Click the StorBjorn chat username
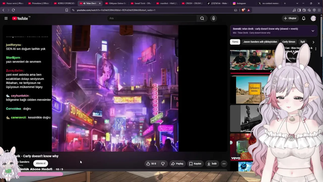The width and height of the screenshot is (323, 182). (13, 58)
